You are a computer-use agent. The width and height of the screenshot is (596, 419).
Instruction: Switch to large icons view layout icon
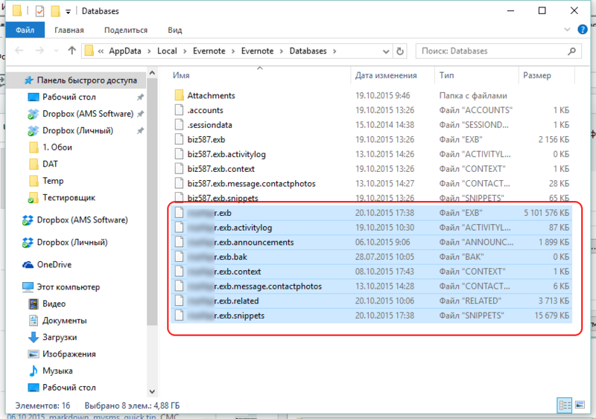580,405
